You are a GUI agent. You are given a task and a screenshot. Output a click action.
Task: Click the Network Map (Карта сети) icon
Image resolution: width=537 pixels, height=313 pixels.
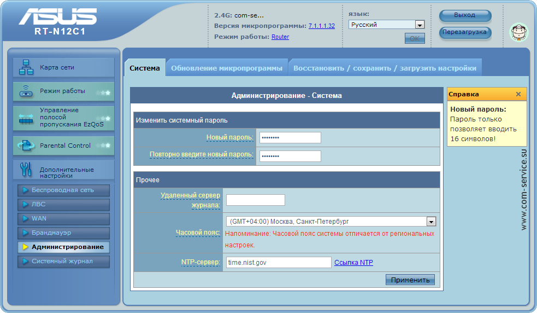(26, 67)
